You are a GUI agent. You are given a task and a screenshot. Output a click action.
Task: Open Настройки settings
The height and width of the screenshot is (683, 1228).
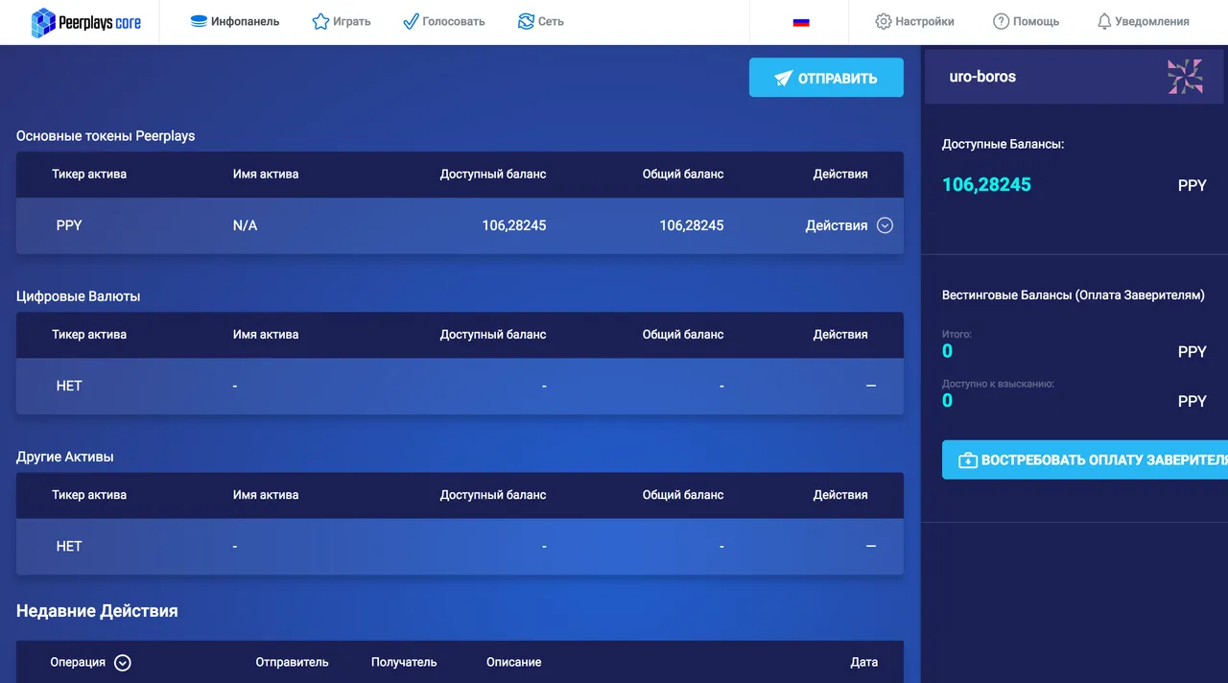click(914, 21)
